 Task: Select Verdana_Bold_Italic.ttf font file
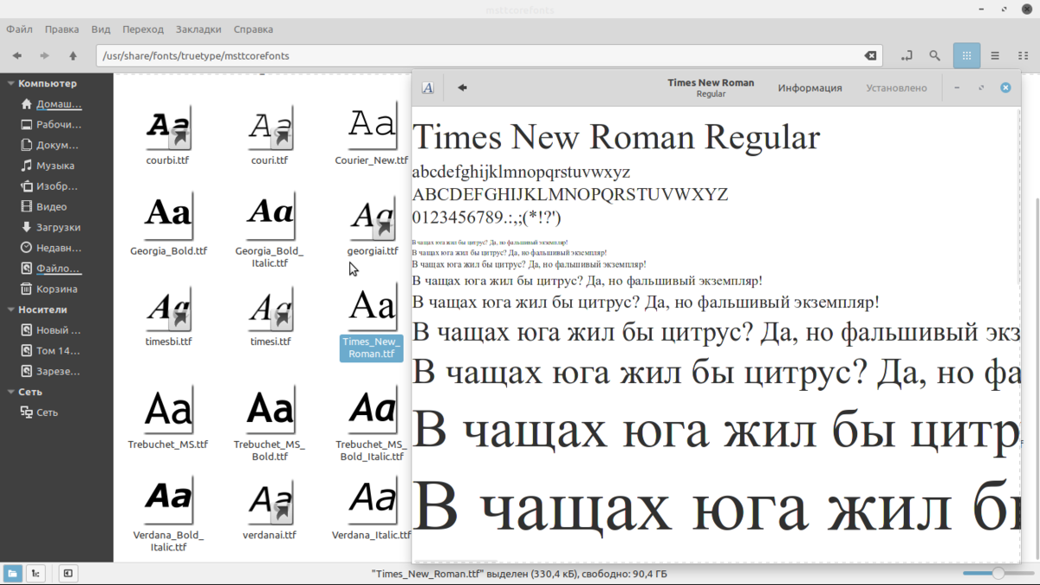(168, 515)
